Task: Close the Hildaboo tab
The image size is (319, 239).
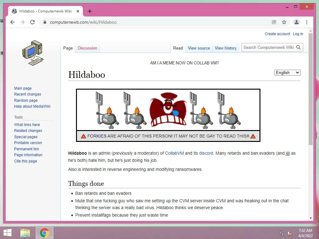Action: pyautogui.click(x=78, y=11)
